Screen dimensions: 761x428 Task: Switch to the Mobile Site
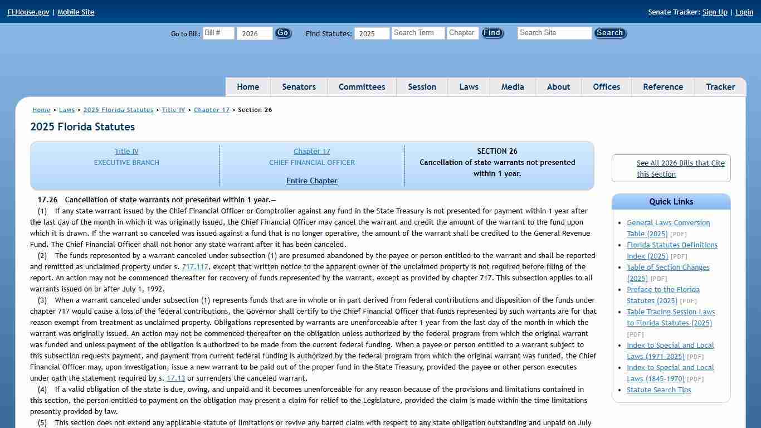click(76, 12)
